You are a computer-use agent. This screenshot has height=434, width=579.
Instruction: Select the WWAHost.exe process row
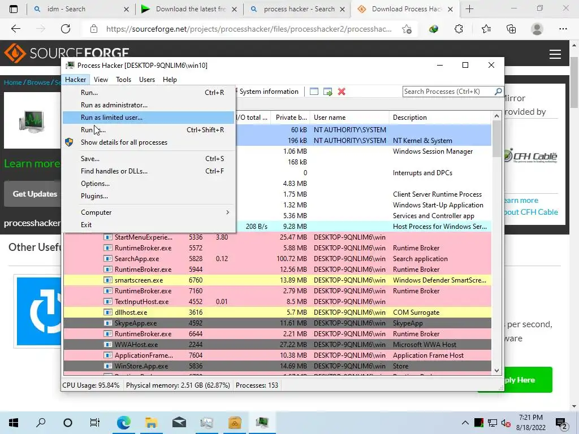pyautogui.click(x=277, y=345)
